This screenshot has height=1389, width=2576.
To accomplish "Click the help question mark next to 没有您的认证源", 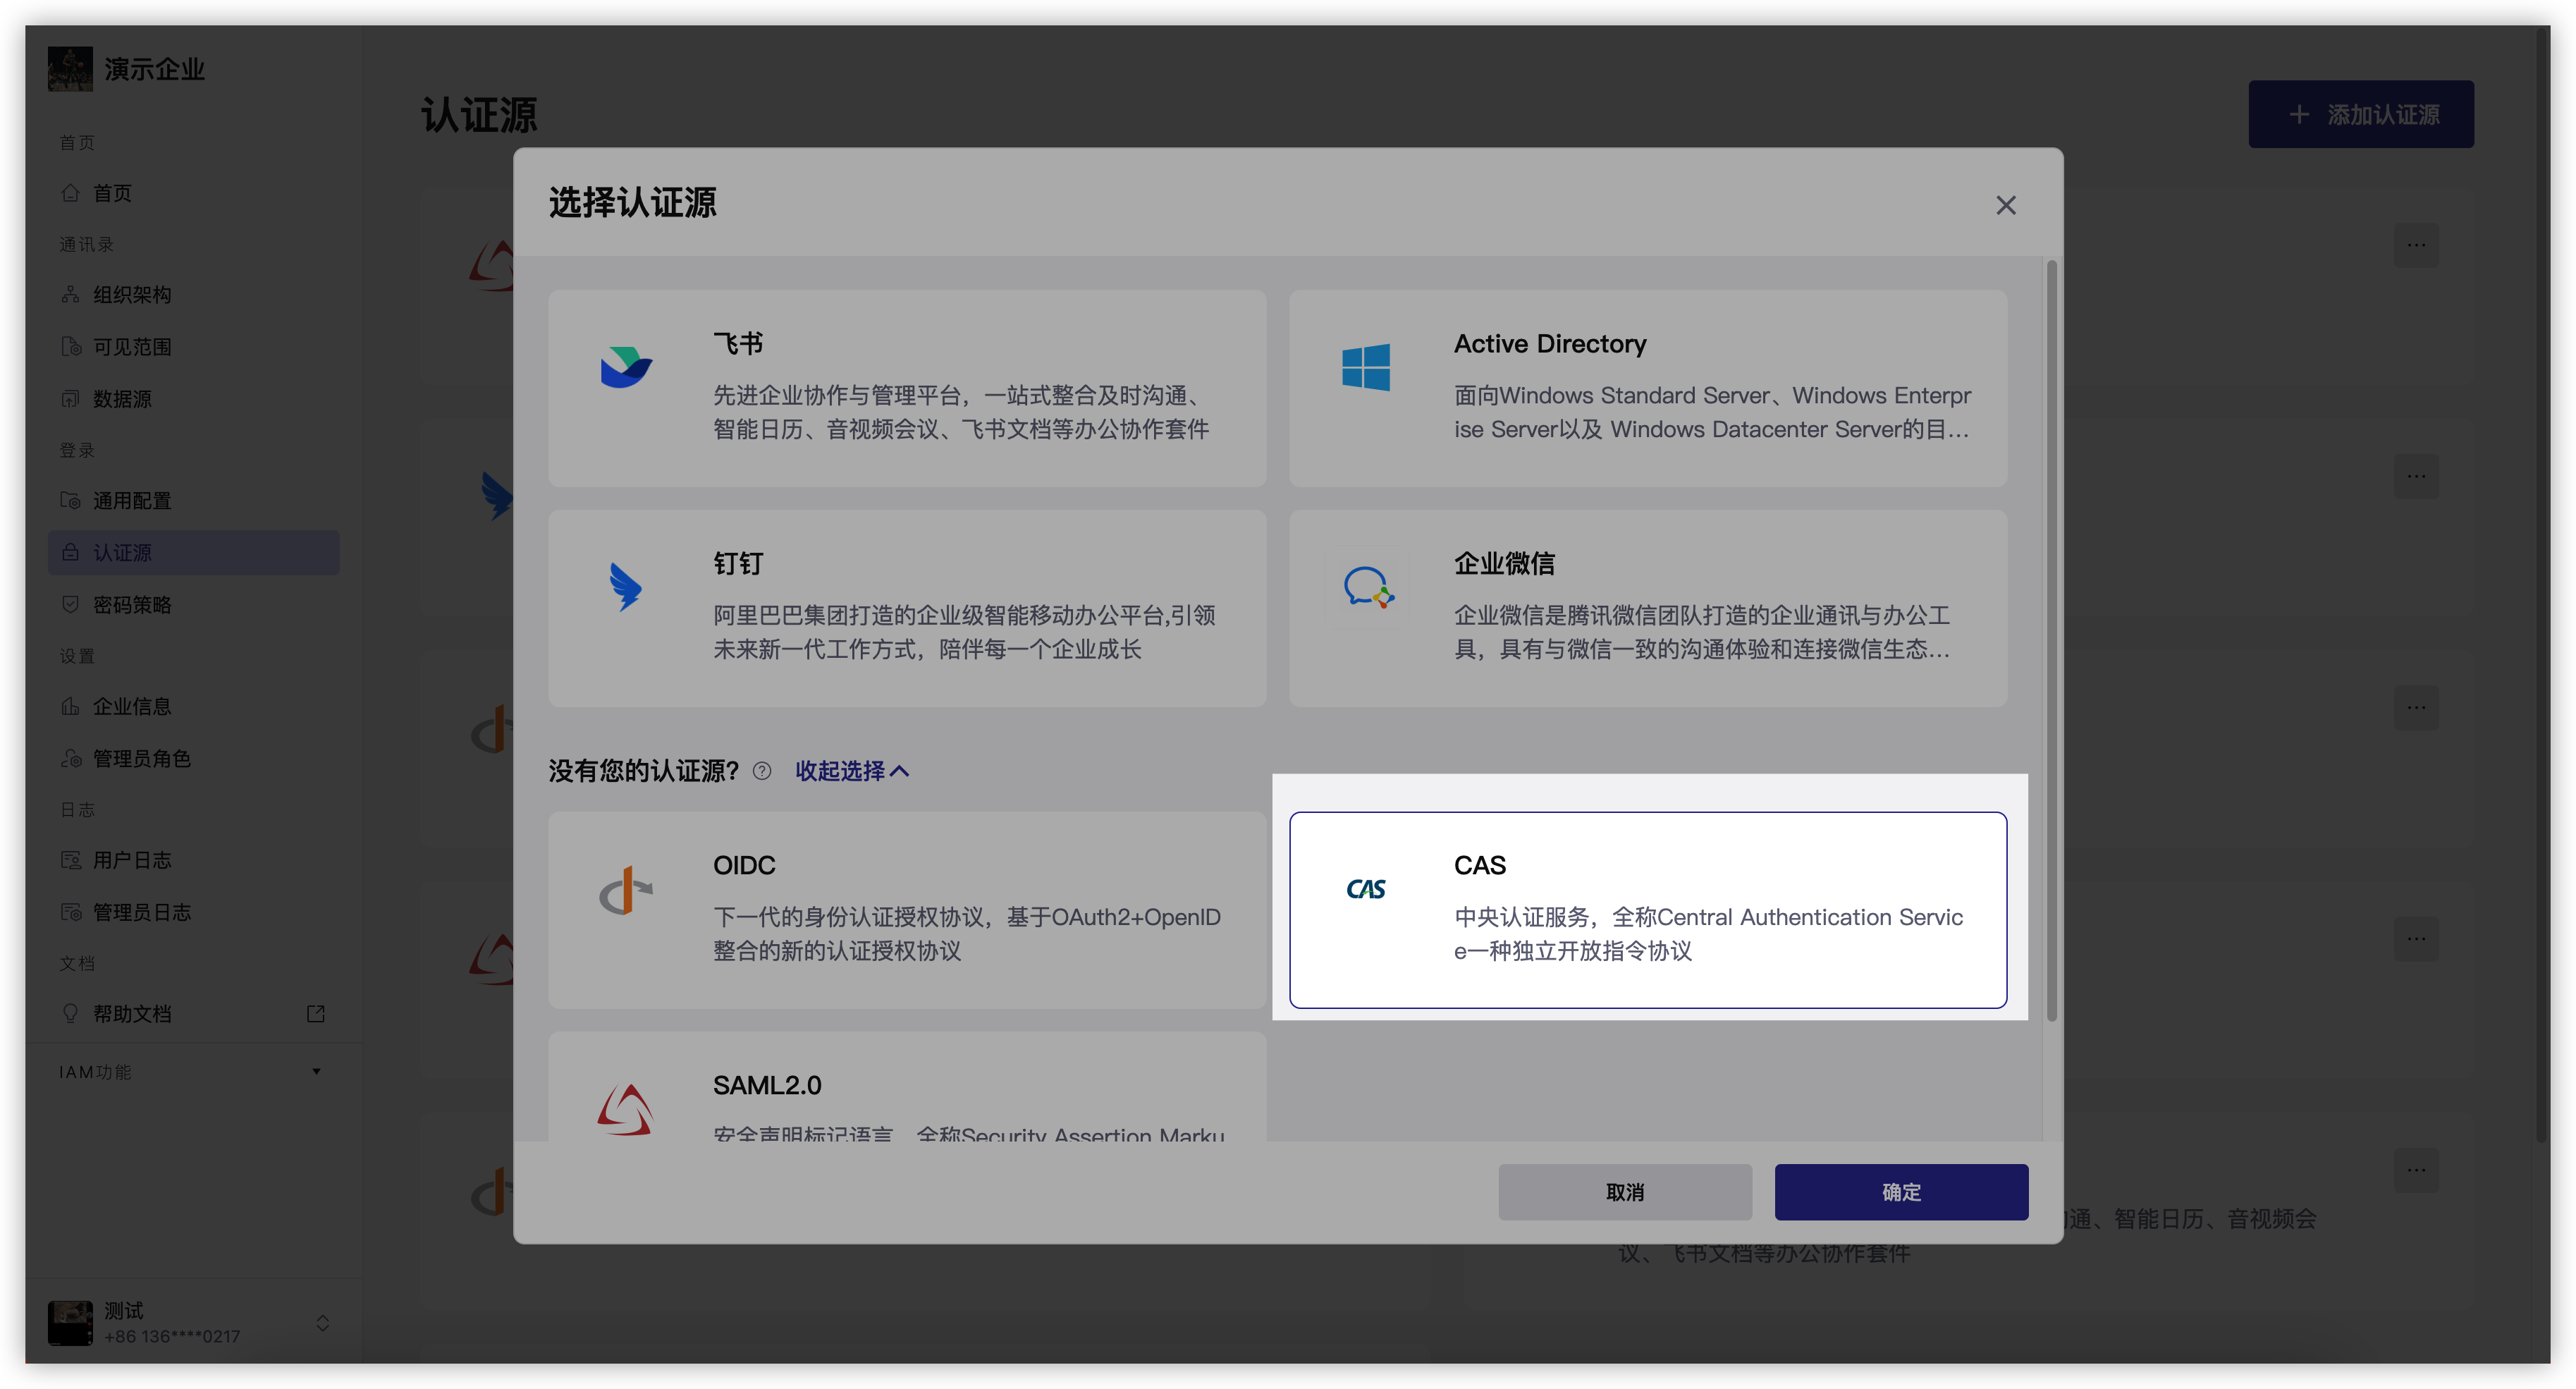I will click(x=762, y=770).
